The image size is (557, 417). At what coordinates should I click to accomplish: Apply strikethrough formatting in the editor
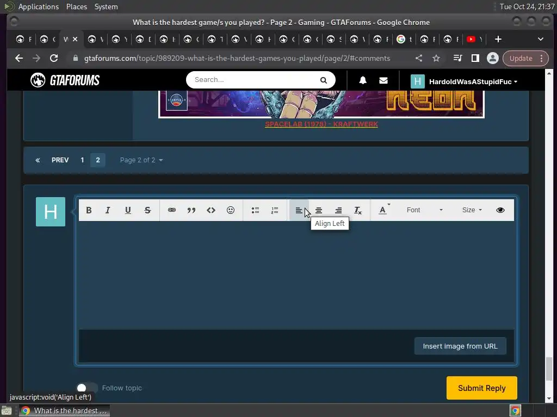(147, 210)
